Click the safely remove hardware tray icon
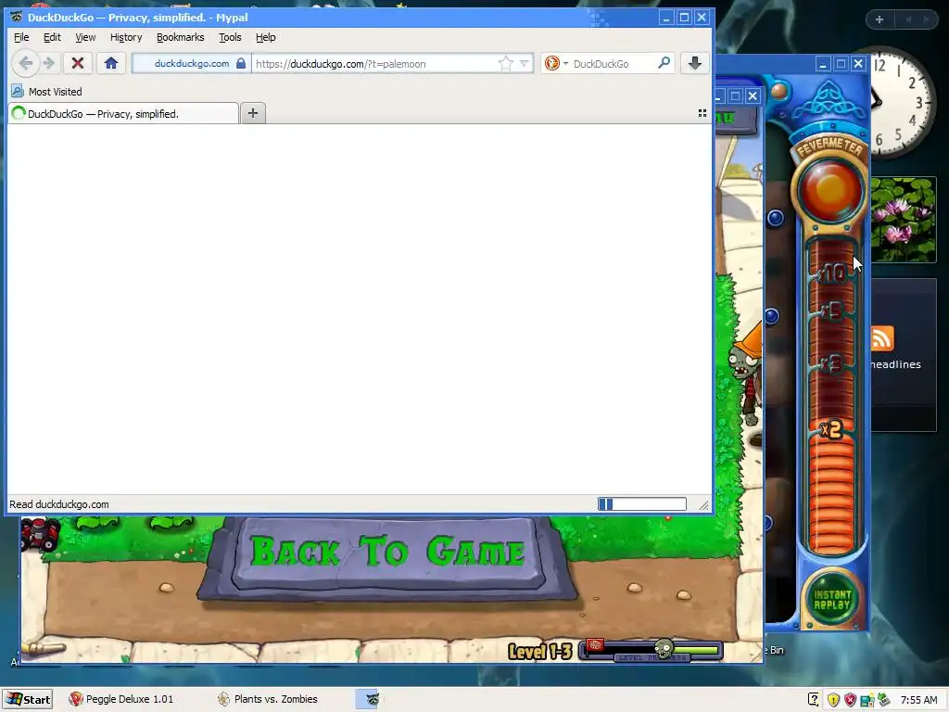The image size is (949, 712). [883, 699]
